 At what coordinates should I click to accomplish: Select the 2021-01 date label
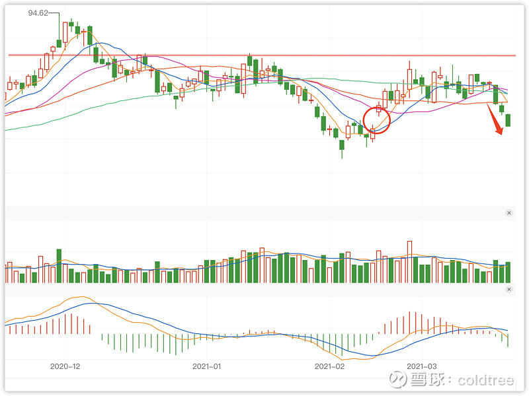(x=207, y=366)
